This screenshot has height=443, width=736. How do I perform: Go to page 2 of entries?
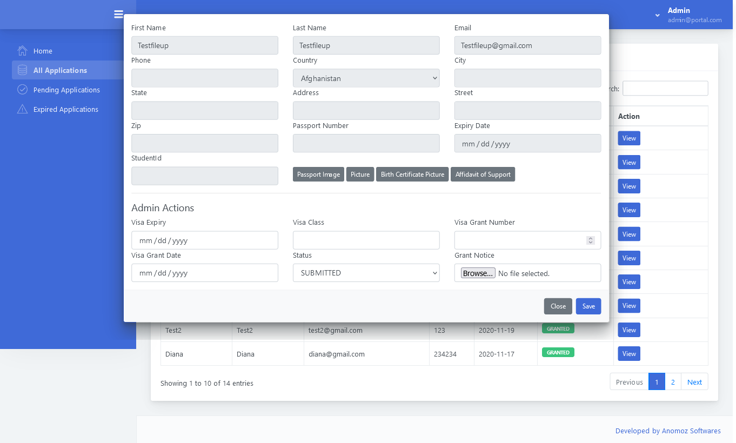click(x=673, y=382)
